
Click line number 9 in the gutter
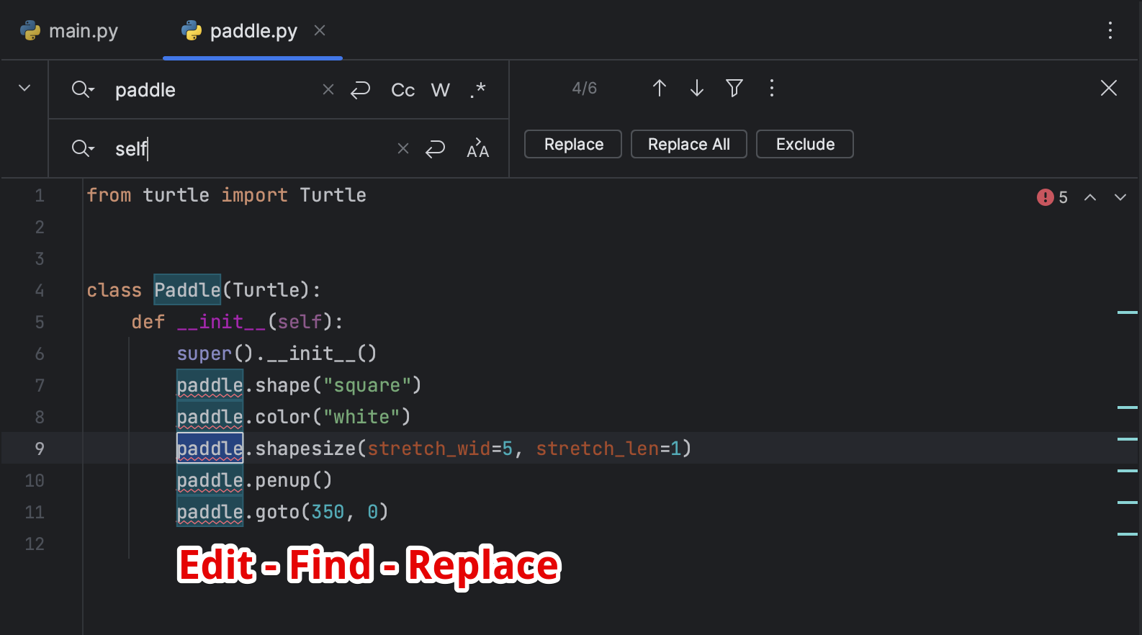pos(40,449)
